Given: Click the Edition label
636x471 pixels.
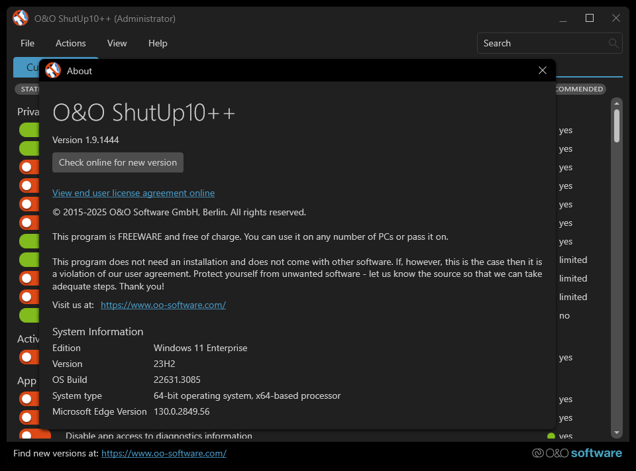Looking at the screenshot, I should click(66, 348).
